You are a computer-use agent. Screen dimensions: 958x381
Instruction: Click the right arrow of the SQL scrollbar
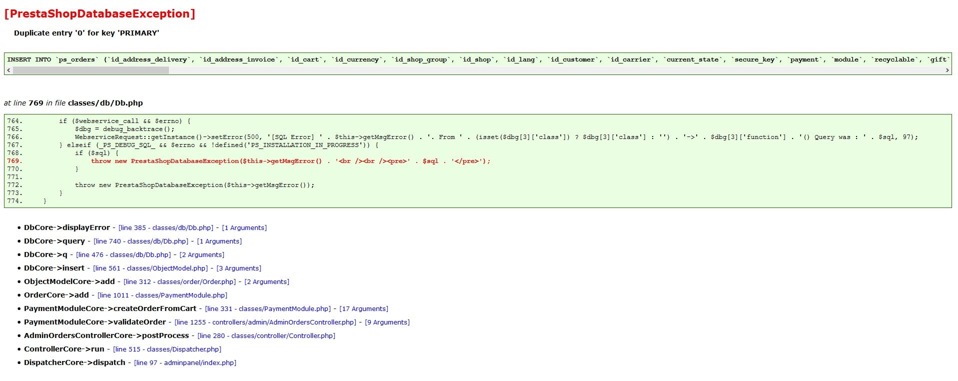pos(947,70)
